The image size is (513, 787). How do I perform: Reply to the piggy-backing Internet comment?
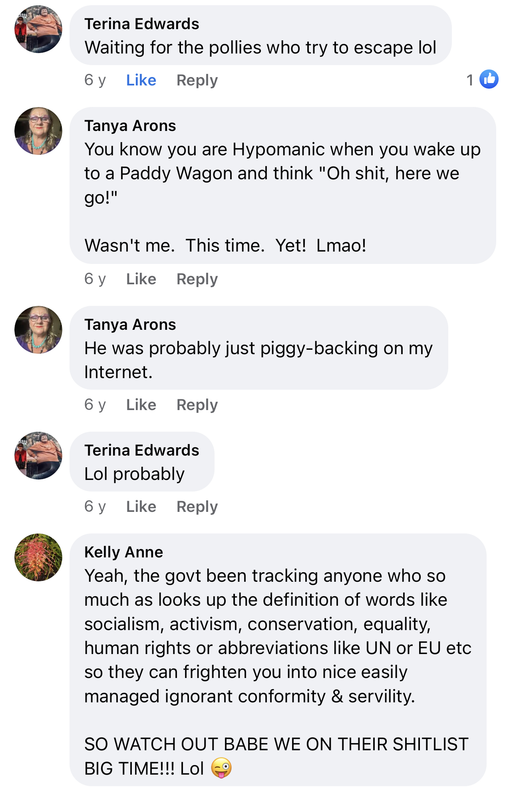(197, 405)
